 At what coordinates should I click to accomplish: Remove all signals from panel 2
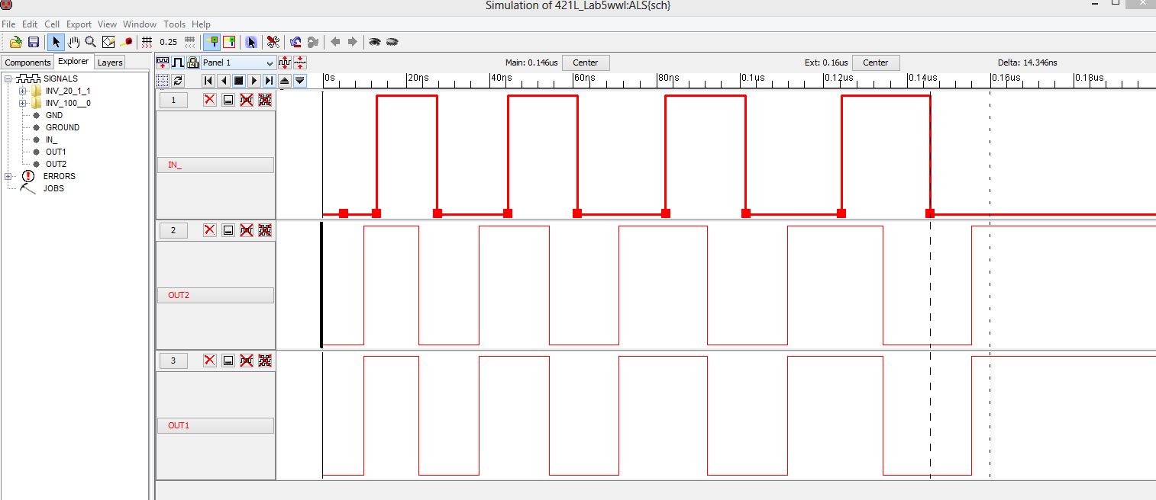coord(265,230)
